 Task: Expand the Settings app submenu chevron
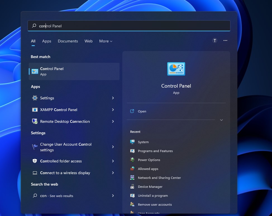pyautogui.click(x=113, y=98)
